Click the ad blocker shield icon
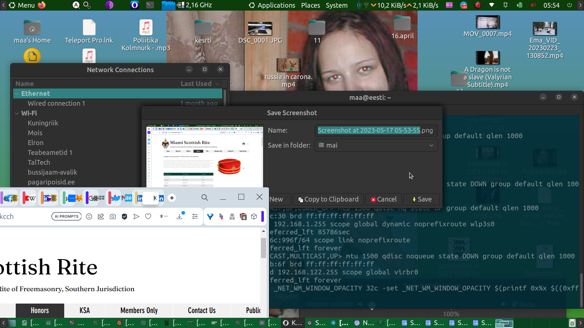Image resolution: width=584 pixels, height=328 pixels. point(124,216)
